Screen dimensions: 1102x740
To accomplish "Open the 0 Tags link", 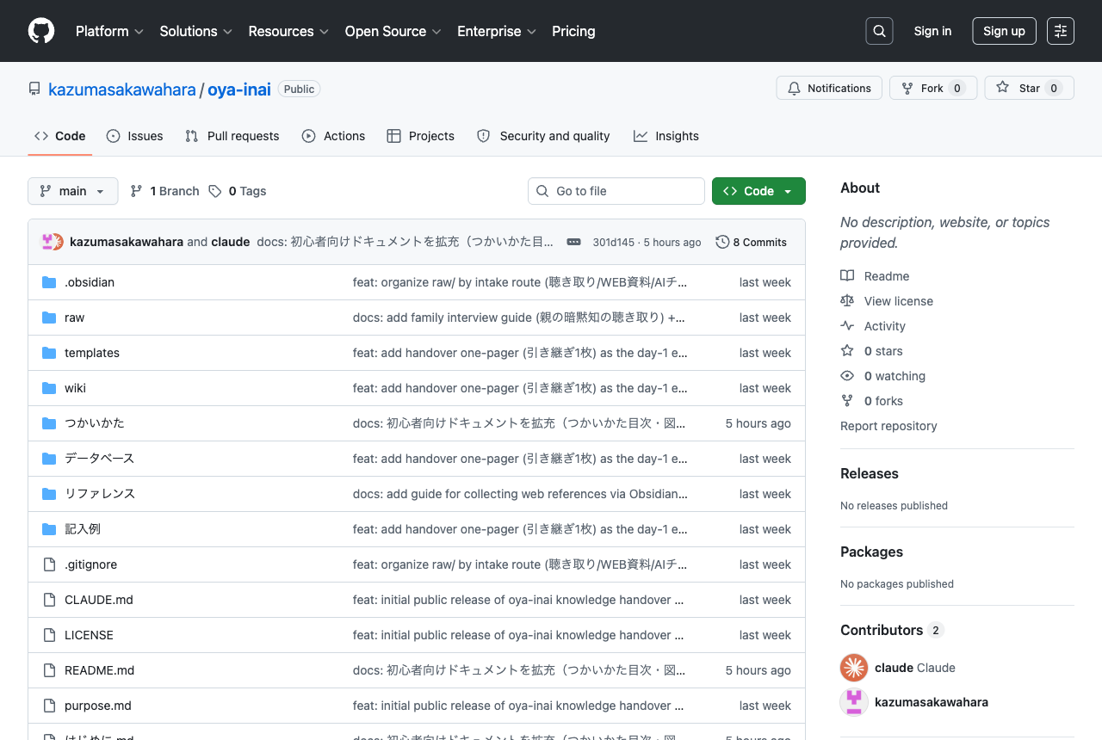I will [x=238, y=191].
